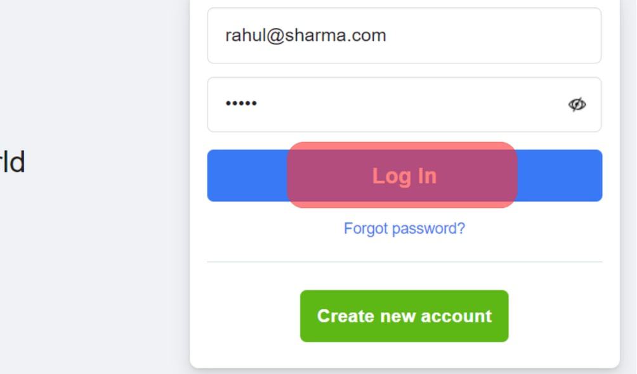
Task: Click empty space in the password box
Action: (406, 105)
